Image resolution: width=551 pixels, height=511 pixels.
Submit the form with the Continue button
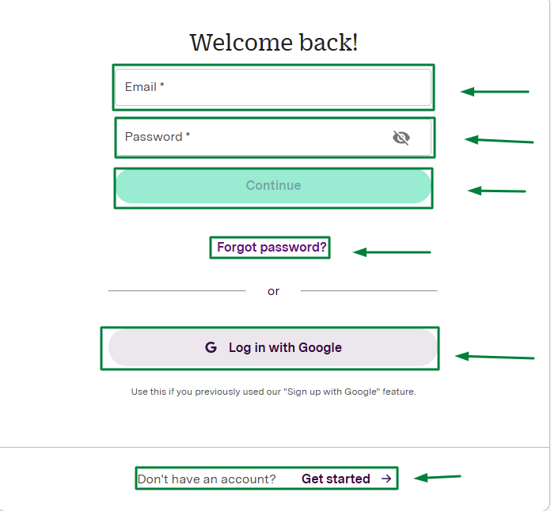(273, 186)
